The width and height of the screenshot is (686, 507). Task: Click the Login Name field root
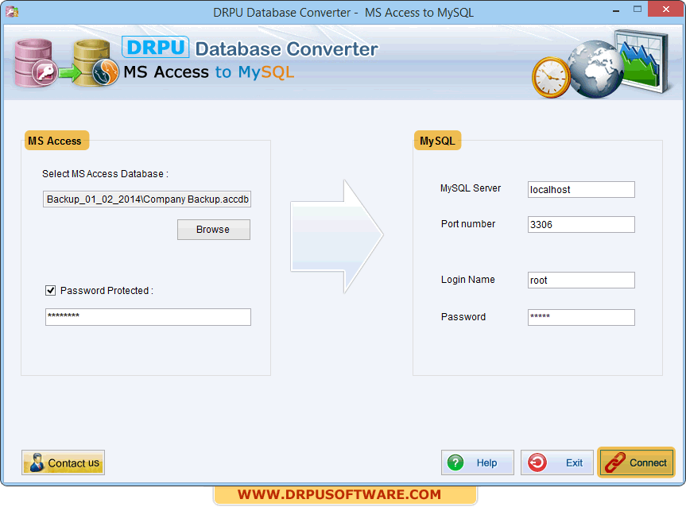(x=581, y=280)
